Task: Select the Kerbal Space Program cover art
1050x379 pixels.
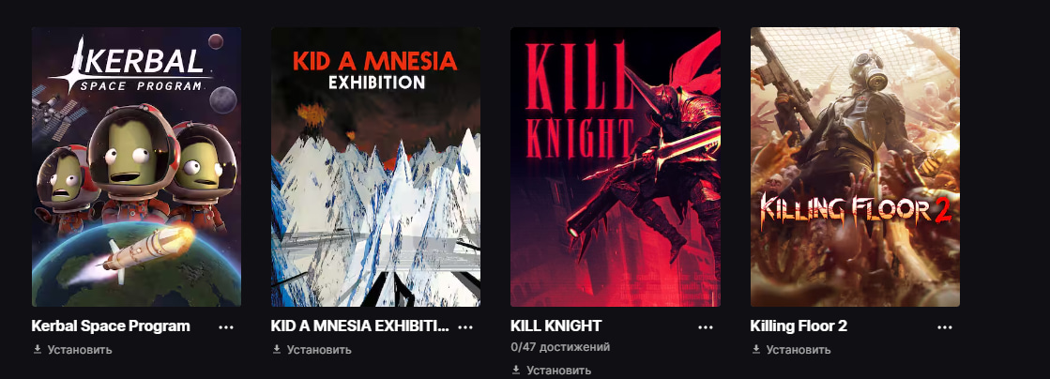Action: [x=137, y=167]
